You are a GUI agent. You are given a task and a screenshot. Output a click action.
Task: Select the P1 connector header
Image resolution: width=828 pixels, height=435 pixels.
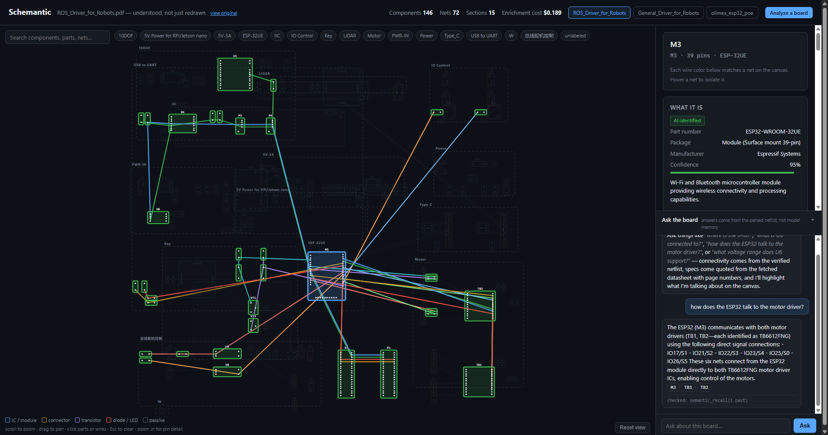pyautogui.click(x=389, y=374)
